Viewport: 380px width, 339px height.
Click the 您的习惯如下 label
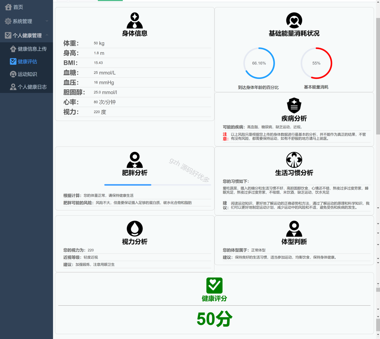[x=236, y=182]
